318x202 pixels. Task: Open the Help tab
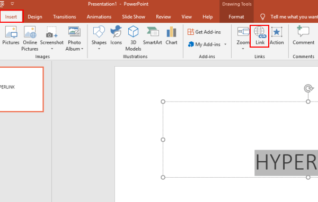point(207,17)
